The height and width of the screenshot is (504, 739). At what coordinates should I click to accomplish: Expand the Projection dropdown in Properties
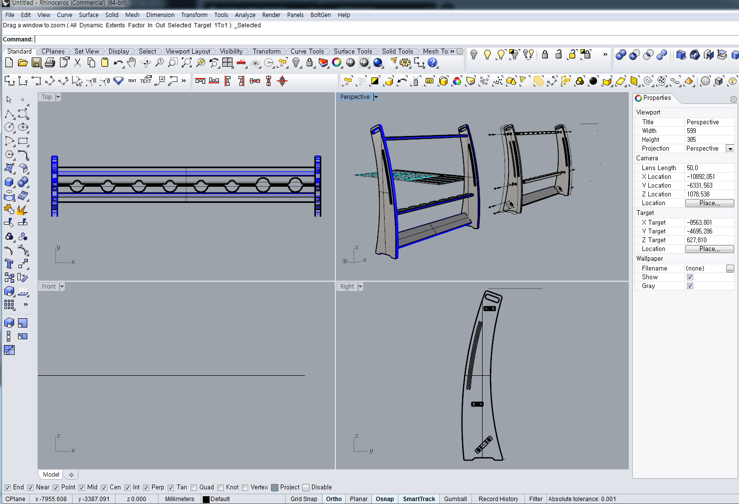pos(730,149)
